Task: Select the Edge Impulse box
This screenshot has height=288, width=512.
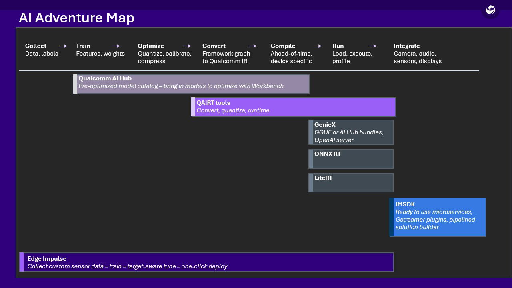Action: pyautogui.click(x=206, y=262)
